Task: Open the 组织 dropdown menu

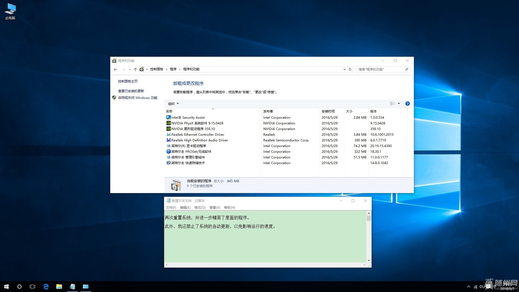Action: 173,104
